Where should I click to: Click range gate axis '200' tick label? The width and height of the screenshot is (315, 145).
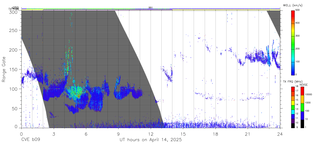point(14,50)
